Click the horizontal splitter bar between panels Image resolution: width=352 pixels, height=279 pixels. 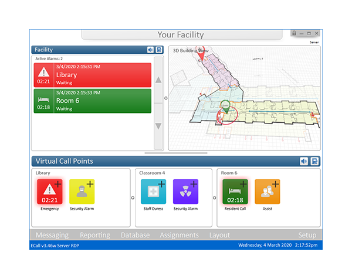click(x=176, y=153)
